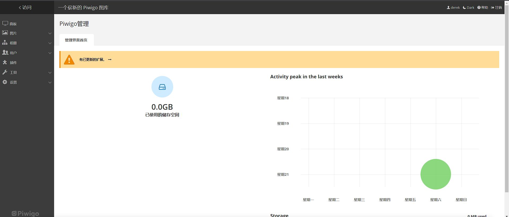
Task: Open the derek user profile link
Action: tap(453, 7)
